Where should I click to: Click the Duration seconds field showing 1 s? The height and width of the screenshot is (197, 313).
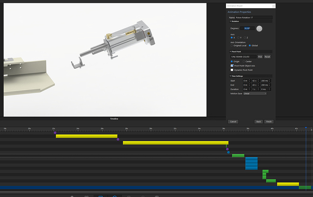pyautogui.click(x=255, y=89)
